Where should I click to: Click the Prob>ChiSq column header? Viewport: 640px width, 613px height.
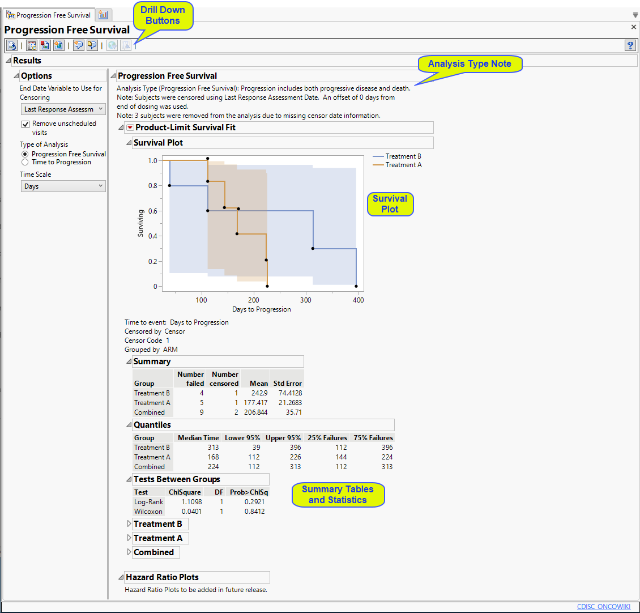(249, 492)
